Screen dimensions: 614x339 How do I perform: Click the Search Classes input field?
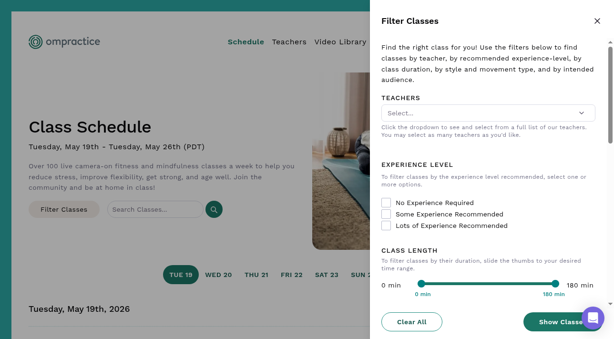(x=155, y=209)
